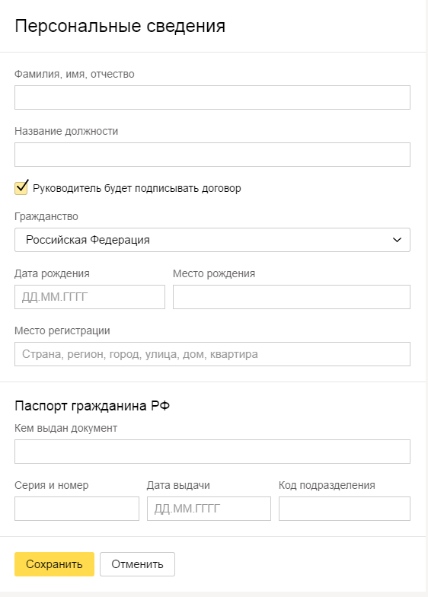The image size is (428, 597).
Task: Click the Дата выдачи date field
Action: tap(209, 509)
